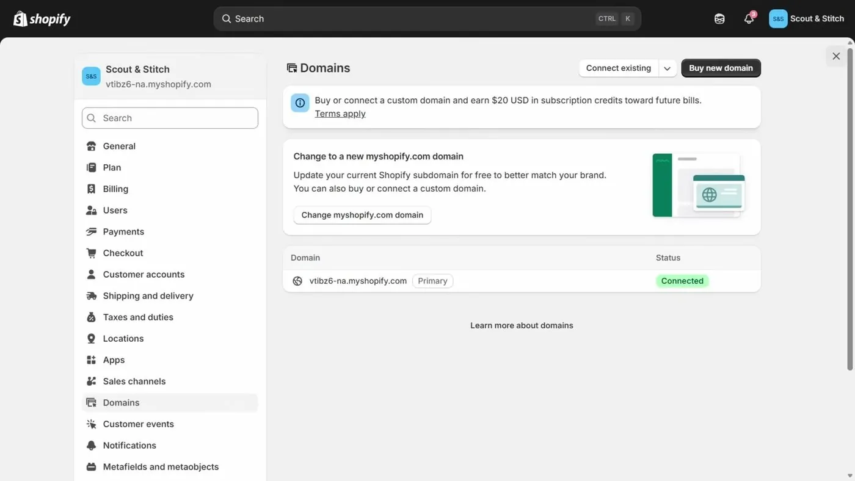The height and width of the screenshot is (481, 855).
Task: Click the Shopify logo in top bar
Action: 42,19
